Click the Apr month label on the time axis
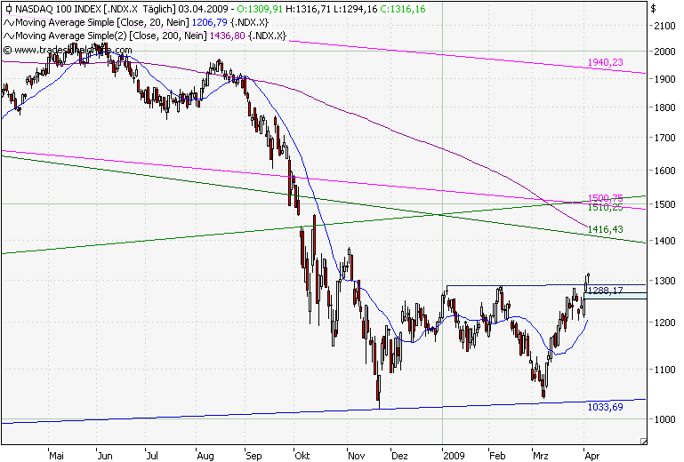 591,456
